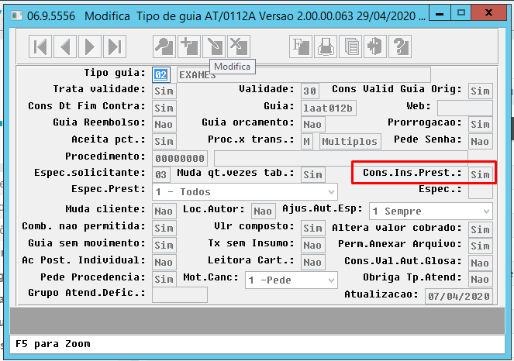Click Loc.Autor 'Nao' field
This screenshot has height=361, width=514.
click(264, 211)
